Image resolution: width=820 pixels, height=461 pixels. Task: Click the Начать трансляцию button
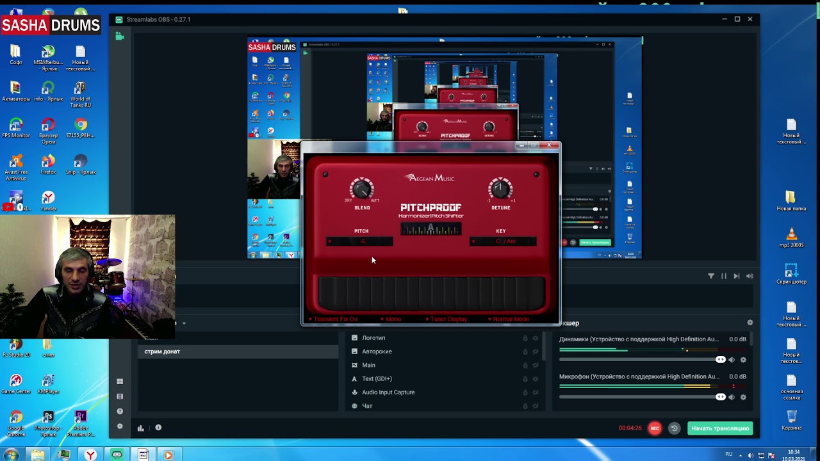(x=720, y=428)
